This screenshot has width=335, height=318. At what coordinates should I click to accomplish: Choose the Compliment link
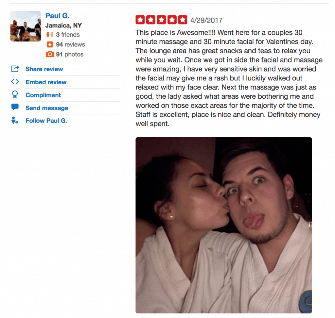(x=43, y=95)
